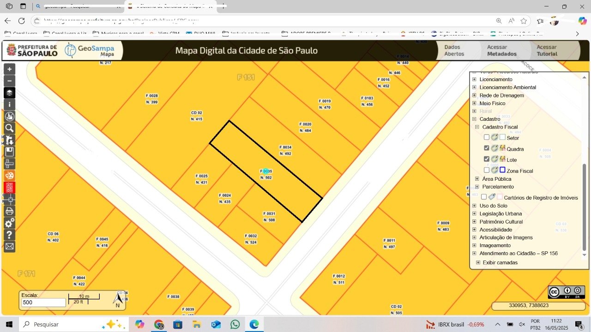Uncheck the Quadra layer checkbox
The image size is (591, 332).
point(487,148)
